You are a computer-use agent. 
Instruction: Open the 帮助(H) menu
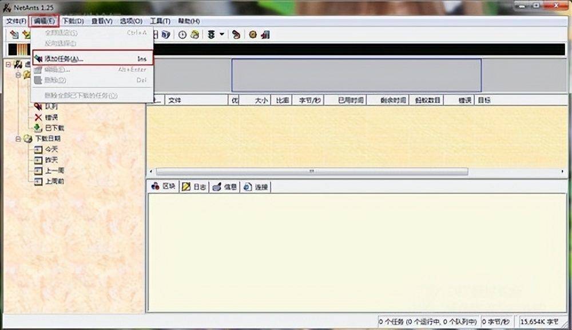point(189,21)
